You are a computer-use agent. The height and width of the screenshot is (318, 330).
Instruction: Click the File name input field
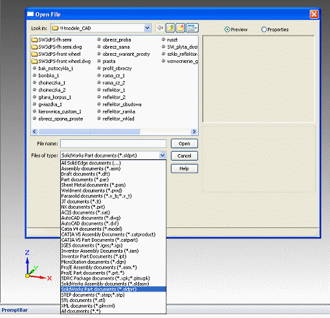click(113, 144)
